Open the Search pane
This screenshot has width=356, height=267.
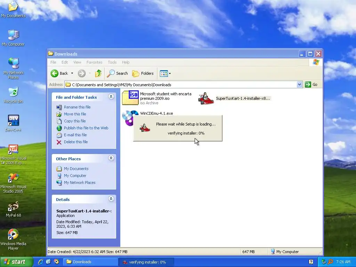(x=118, y=73)
